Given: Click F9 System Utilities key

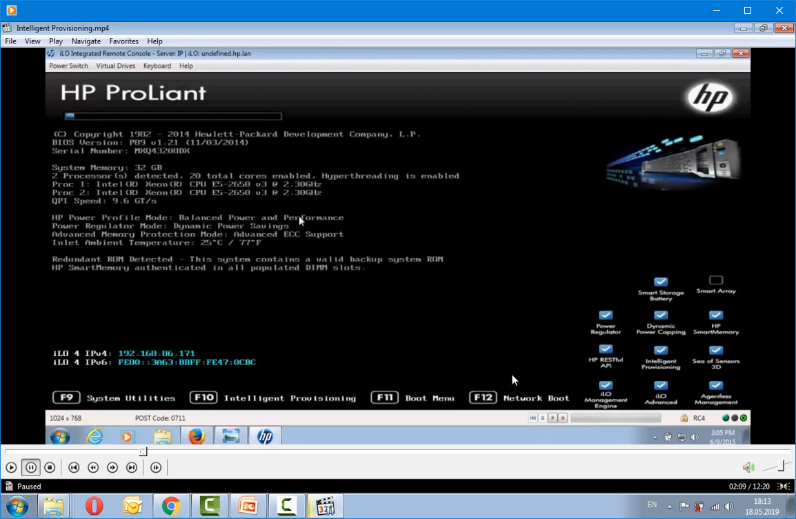Looking at the screenshot, I should [66, 398].
